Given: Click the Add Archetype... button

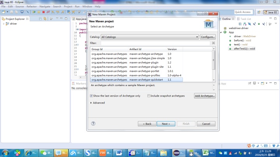Looking at the screenshot, I should coord(205,96).
